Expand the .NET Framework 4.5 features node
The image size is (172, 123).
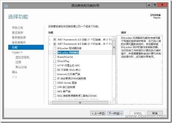tap(50, 44)
